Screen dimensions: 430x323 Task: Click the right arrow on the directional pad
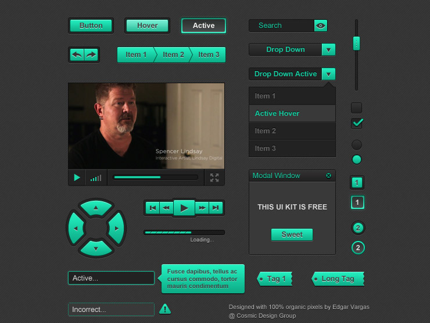coord(116,228)
